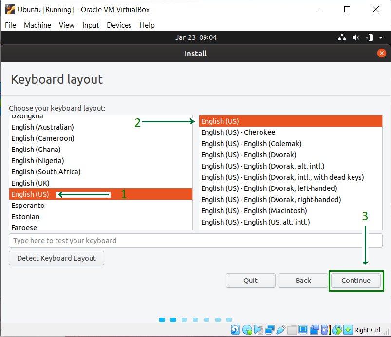Click the Continue button
The image size is (391, 337).
(x=356, y=281)
